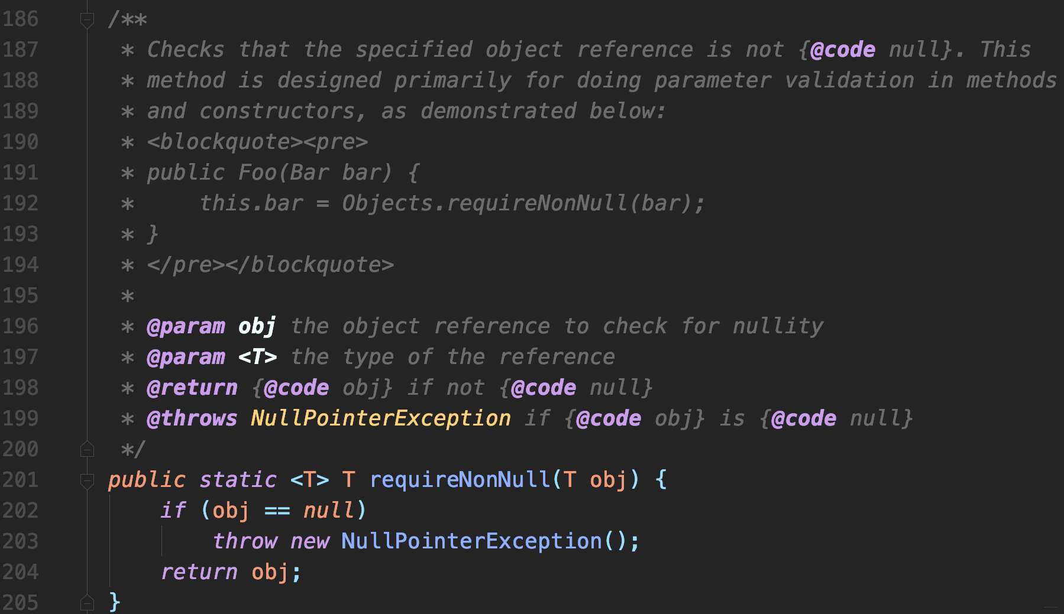The image size is (1064, 614).
Task: Collapse the Javadoc comment fold at line 186
Action: click(x=87, y=20)
